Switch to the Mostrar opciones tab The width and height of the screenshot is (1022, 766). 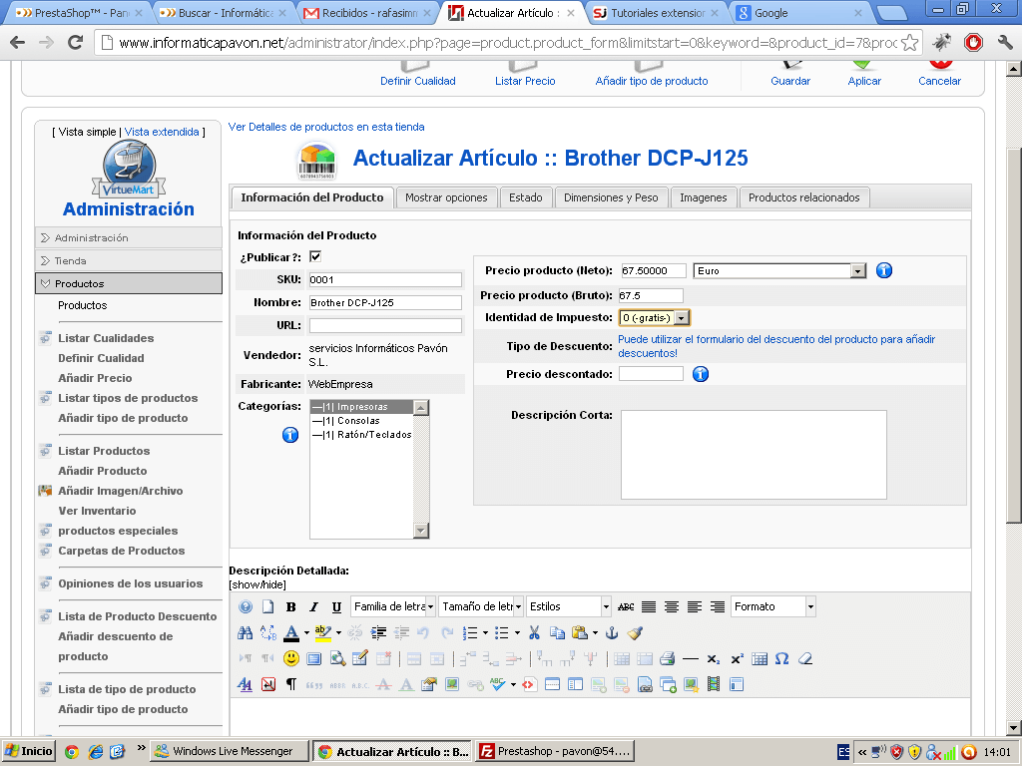pyautogui.click(x=446, y=198)
